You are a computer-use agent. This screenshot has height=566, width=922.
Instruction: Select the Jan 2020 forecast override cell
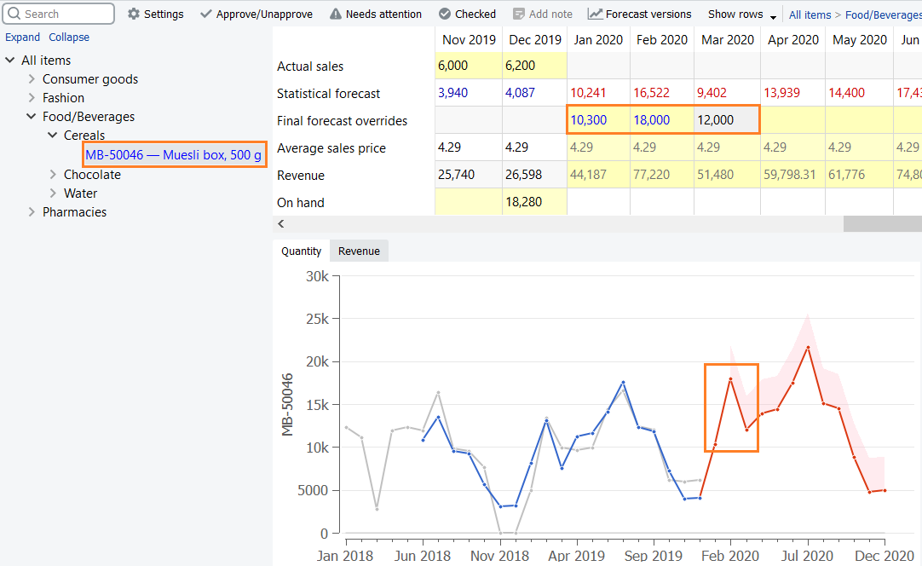pos(598,120)
